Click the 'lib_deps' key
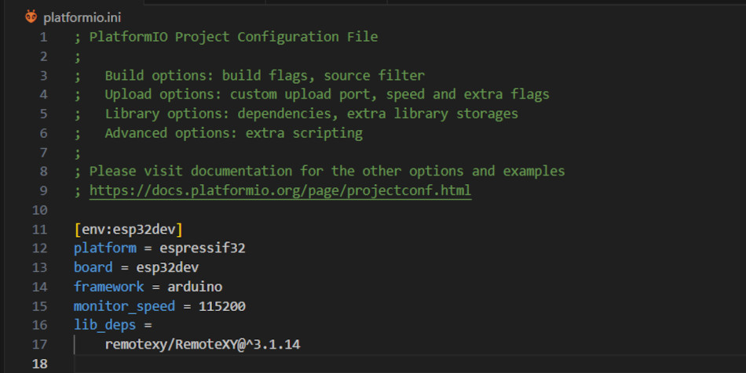This screenshot has width=746, height=373. (x=105, y=325)
